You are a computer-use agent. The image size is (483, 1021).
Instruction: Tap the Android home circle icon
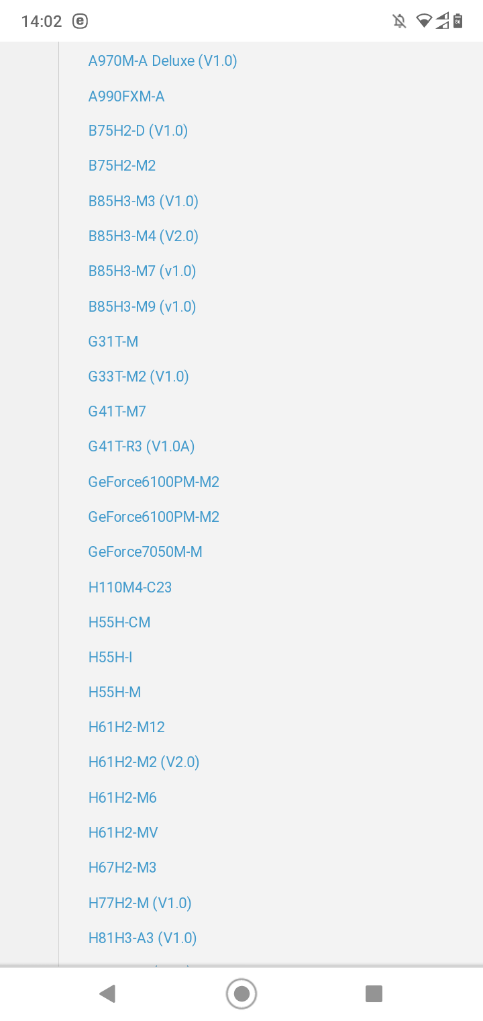click(x=241, y=993)
